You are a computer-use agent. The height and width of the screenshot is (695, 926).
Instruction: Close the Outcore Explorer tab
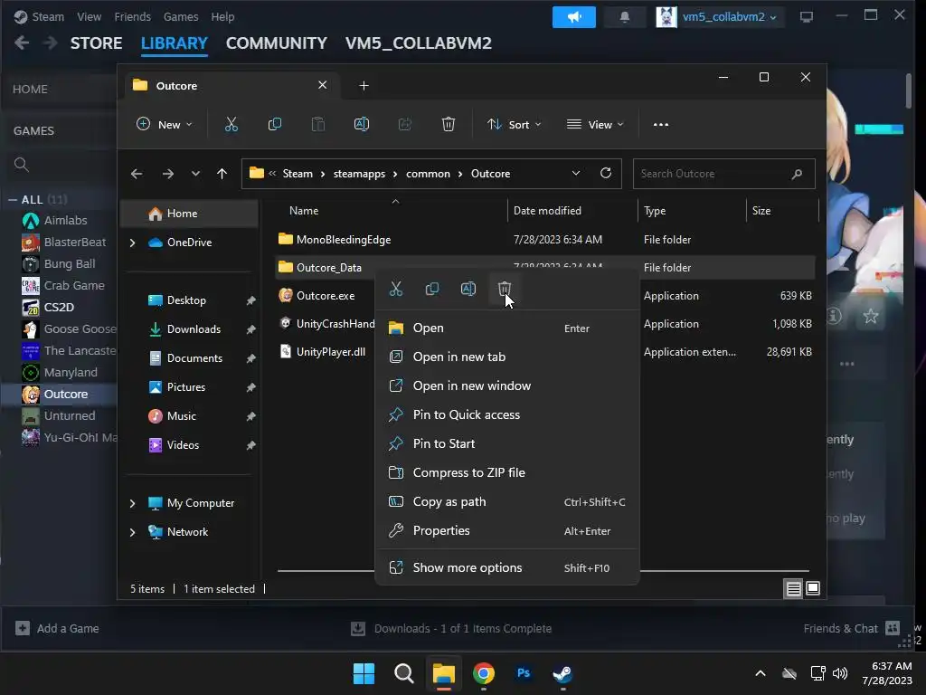pos(323,85)
